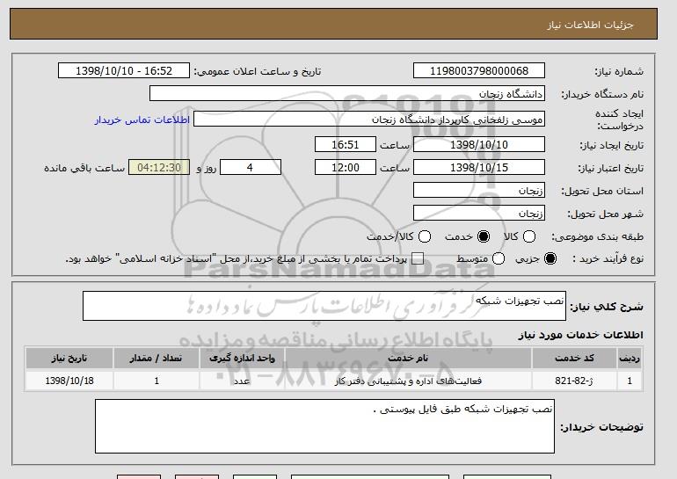677x479 pixels.
Task: Click buyer organization field دانشگاه زنجان
Action: (347, 94)
